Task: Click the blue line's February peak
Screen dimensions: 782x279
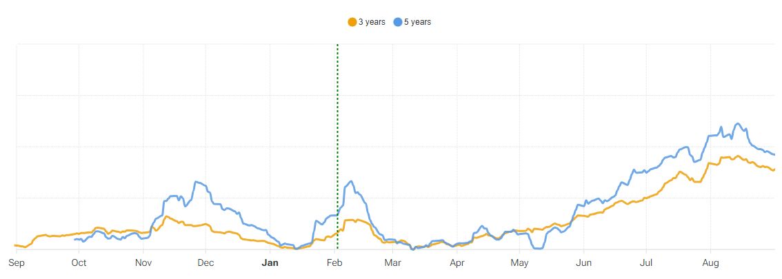Action: pos(352,181)
